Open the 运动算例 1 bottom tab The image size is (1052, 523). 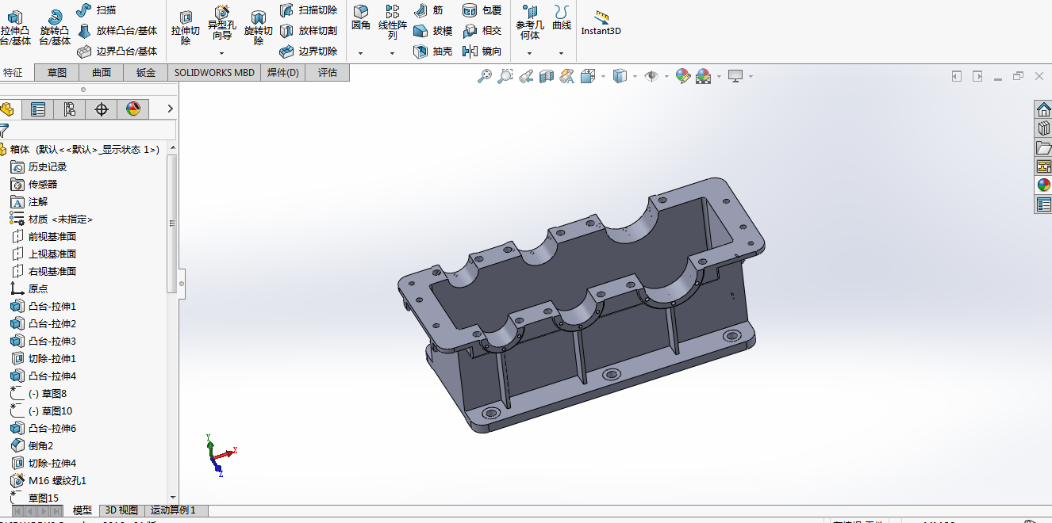[x=173, y=510]
